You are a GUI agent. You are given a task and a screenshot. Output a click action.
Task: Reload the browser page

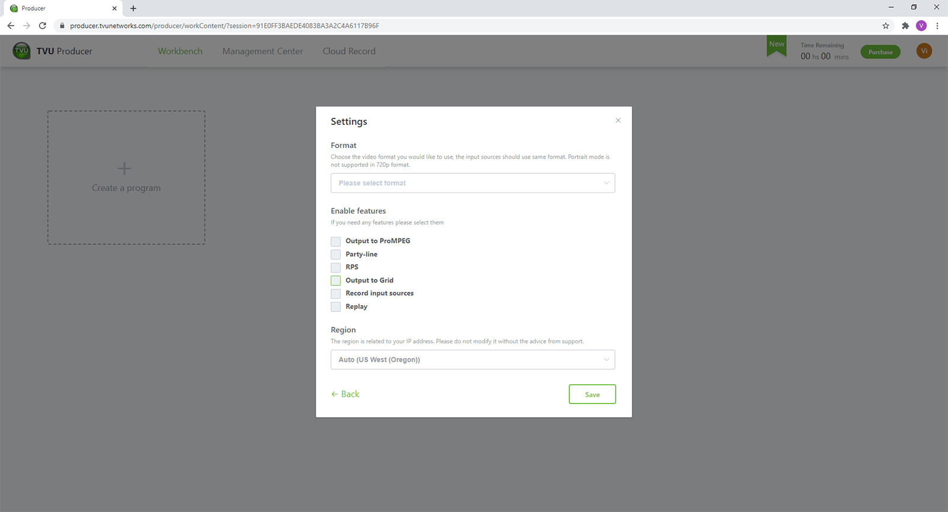(x=43, y=25)
